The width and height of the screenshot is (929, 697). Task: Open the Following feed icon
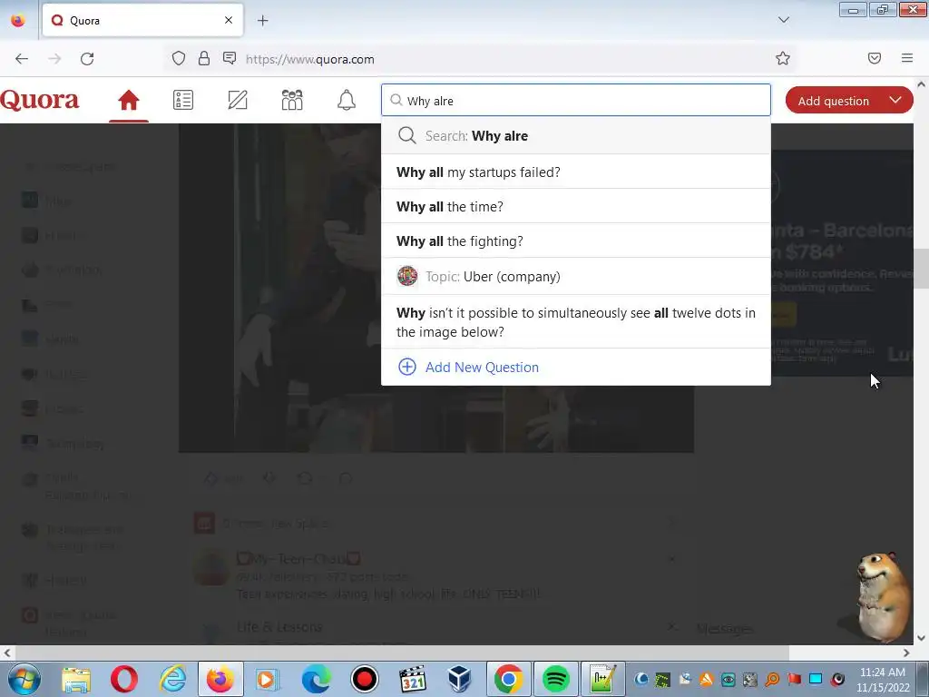(183, 100)
